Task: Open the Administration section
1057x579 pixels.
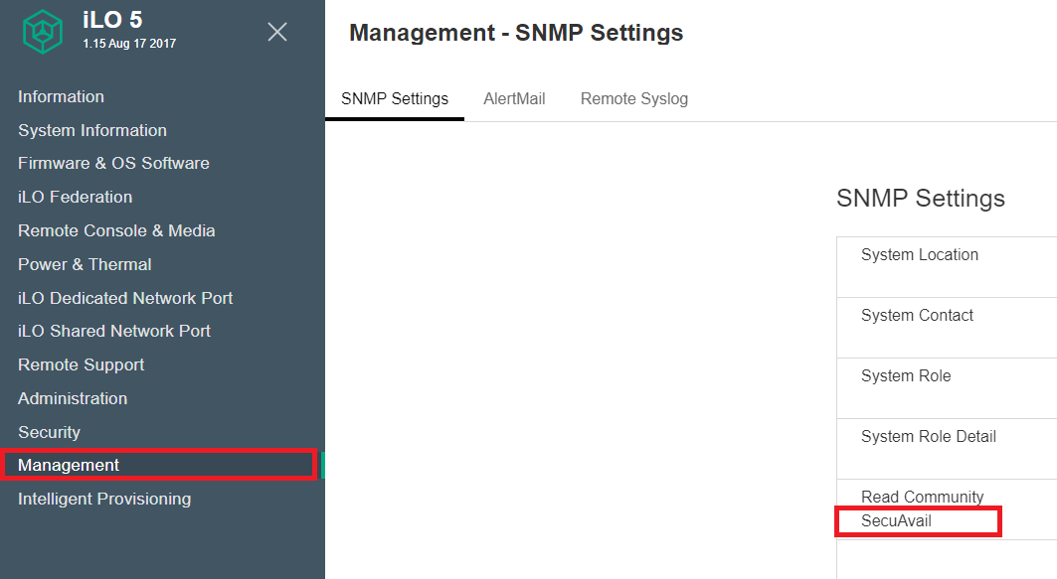Action: coord(73,398)
